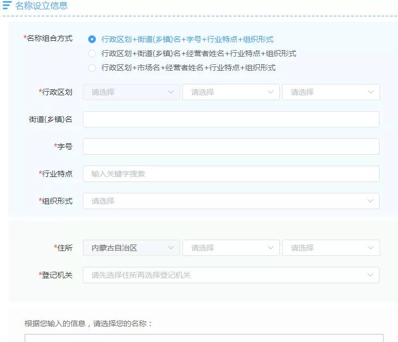Open third 行政区划 dropdown
Viewport: 398px width, 342px height.
330,92
